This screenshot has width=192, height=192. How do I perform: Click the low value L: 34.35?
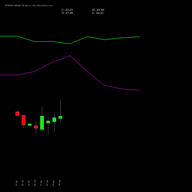(x=98, y=13)
